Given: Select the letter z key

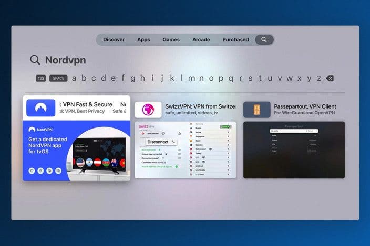Looking at the screenshot, I should (318, 78).
